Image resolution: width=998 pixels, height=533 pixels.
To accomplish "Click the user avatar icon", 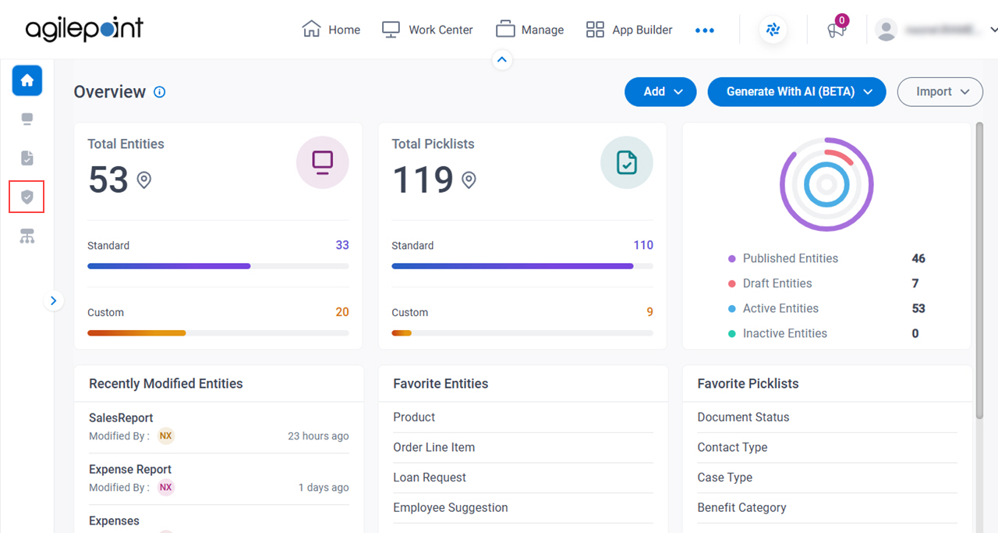I will tap(886, 30).
